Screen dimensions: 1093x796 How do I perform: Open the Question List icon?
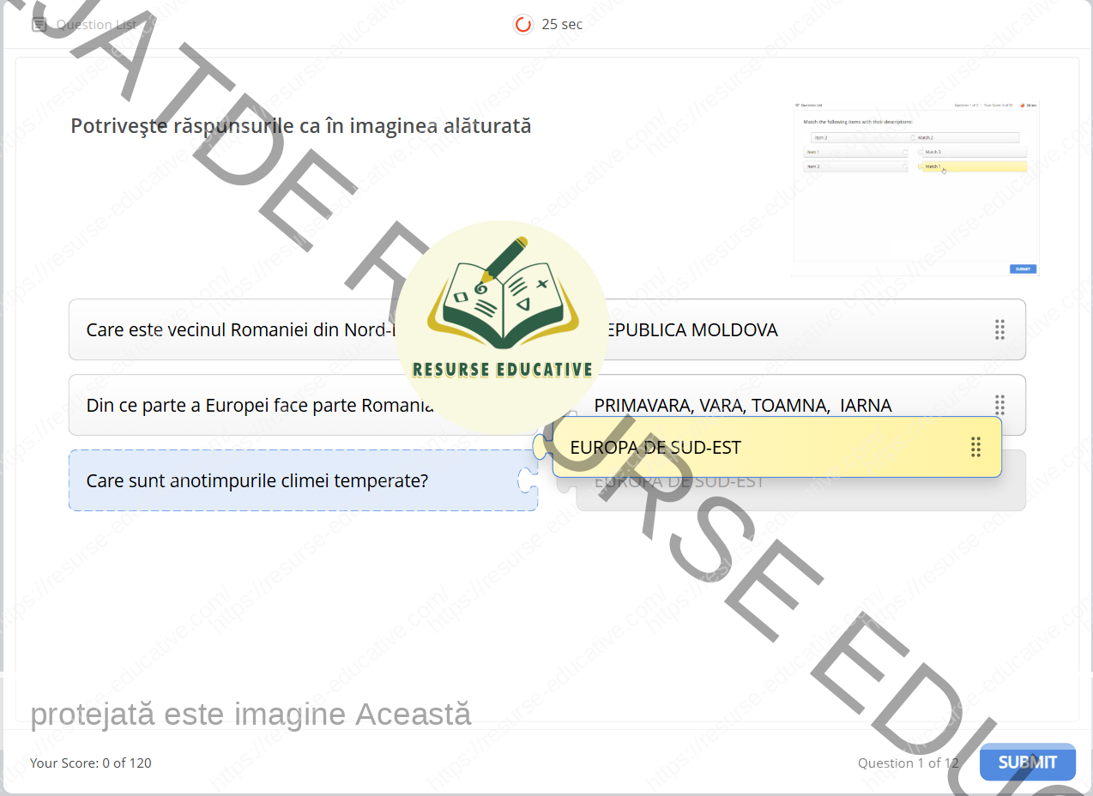[39, 24]
